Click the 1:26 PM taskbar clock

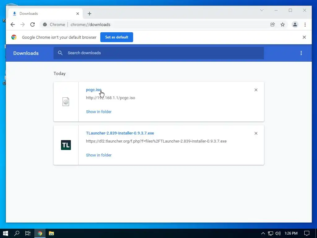point(291,233)
